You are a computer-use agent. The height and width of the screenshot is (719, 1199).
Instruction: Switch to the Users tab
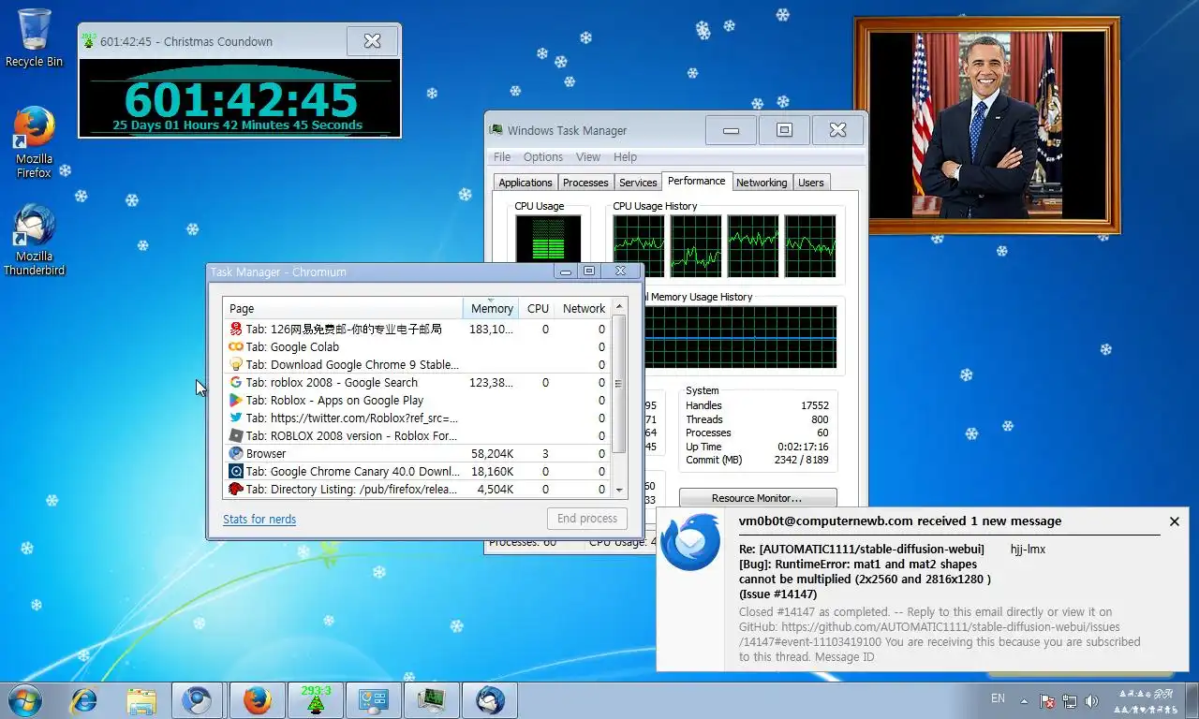pos(811,183)
